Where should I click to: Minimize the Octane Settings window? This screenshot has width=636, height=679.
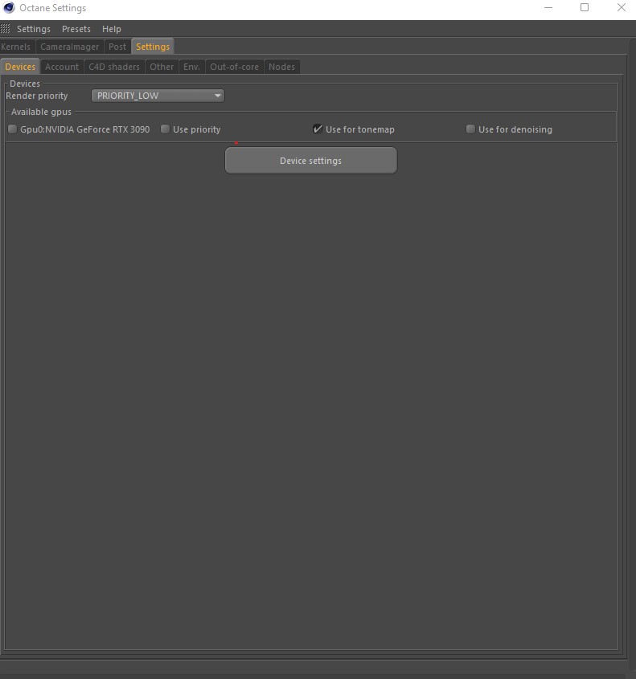pyautogui.click(x=548, y=7)
